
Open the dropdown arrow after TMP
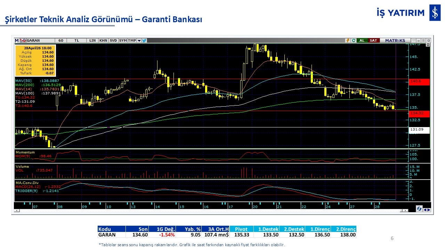[139, 40]
